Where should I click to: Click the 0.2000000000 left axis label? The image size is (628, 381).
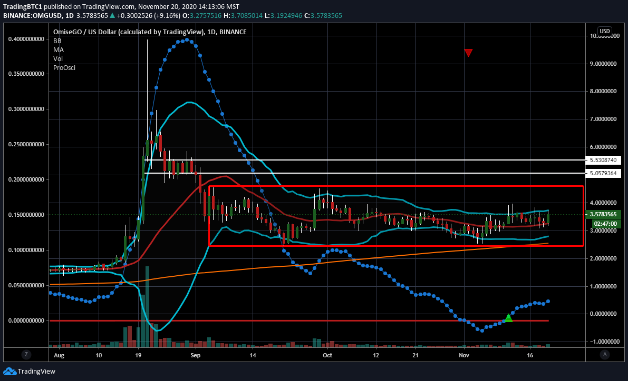coord(26,179)
